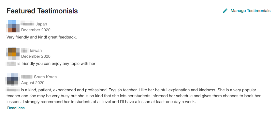Open the Japan reviewer's profile picture
This screenshot has width=276, height=121.
pyautogui.click(x=13, y=26)
